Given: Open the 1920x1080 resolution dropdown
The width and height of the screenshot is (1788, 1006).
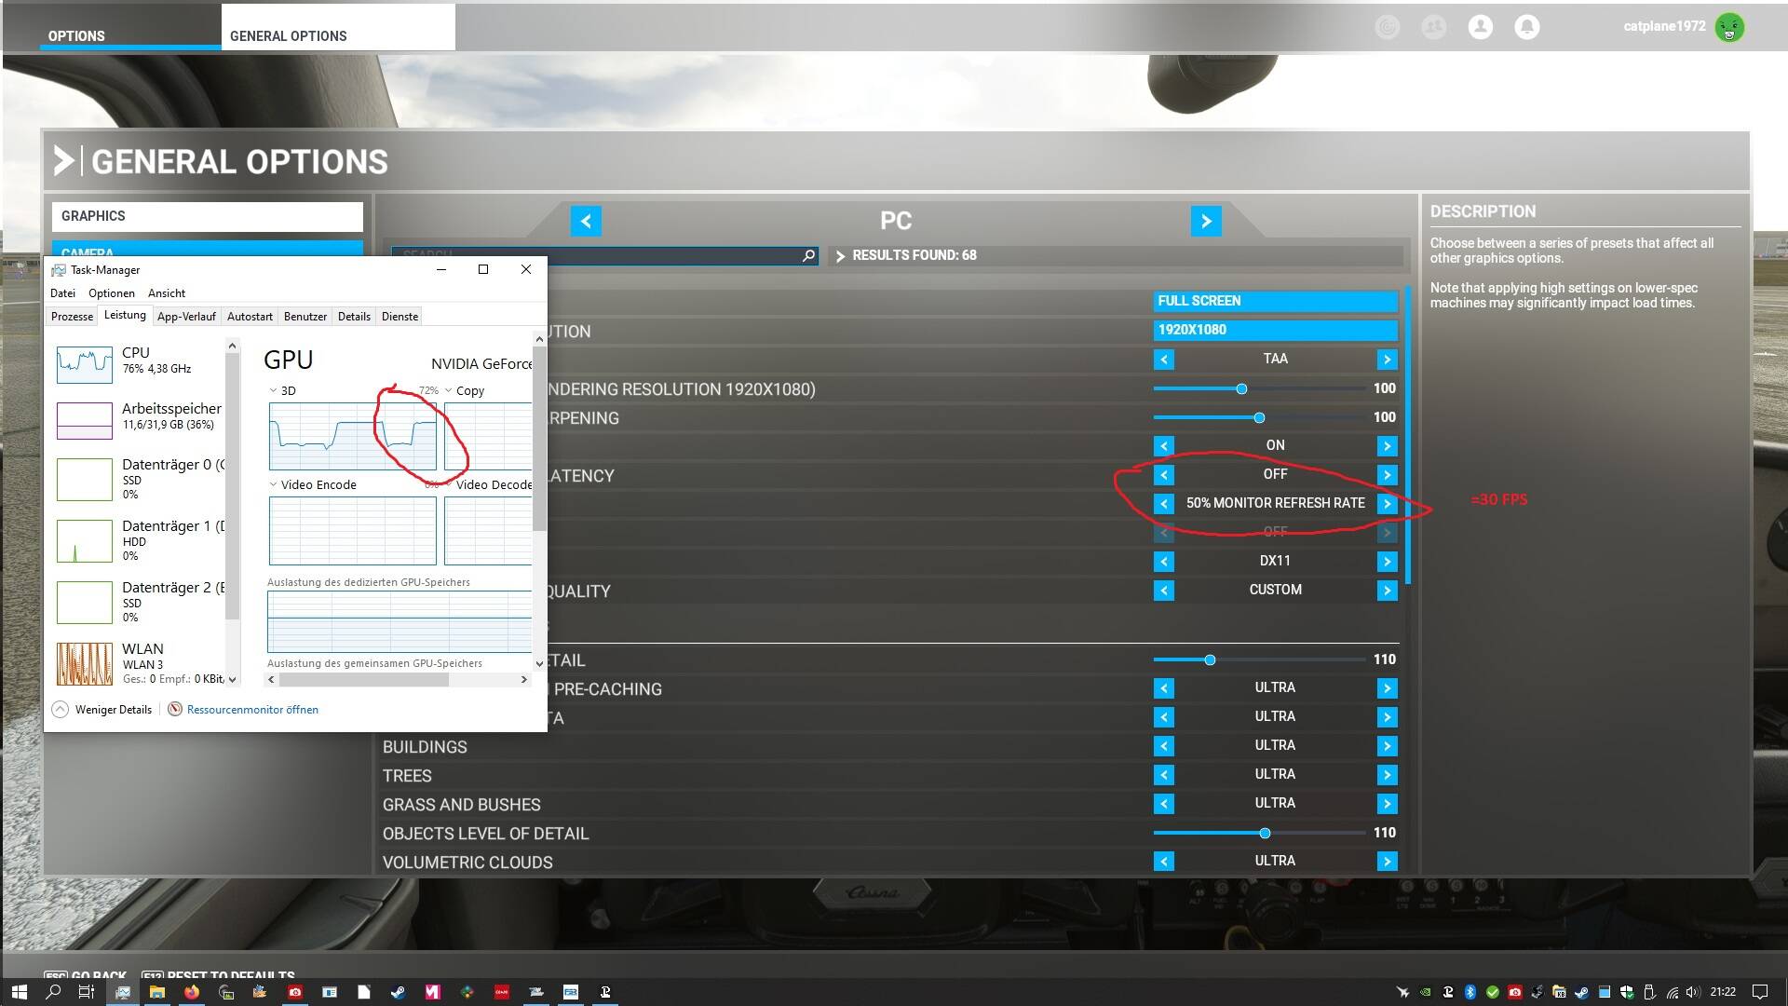Looking at the screenshot, I should coord(1275,331).
